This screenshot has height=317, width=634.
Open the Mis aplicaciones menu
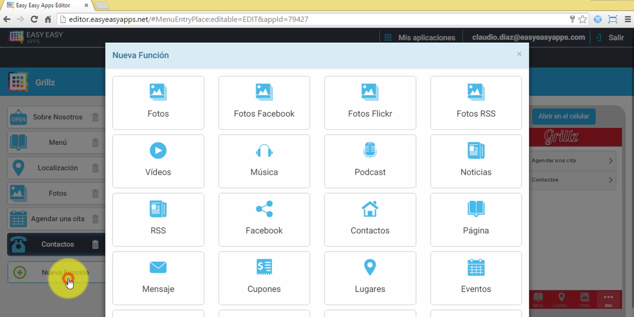tap(419, 38)
